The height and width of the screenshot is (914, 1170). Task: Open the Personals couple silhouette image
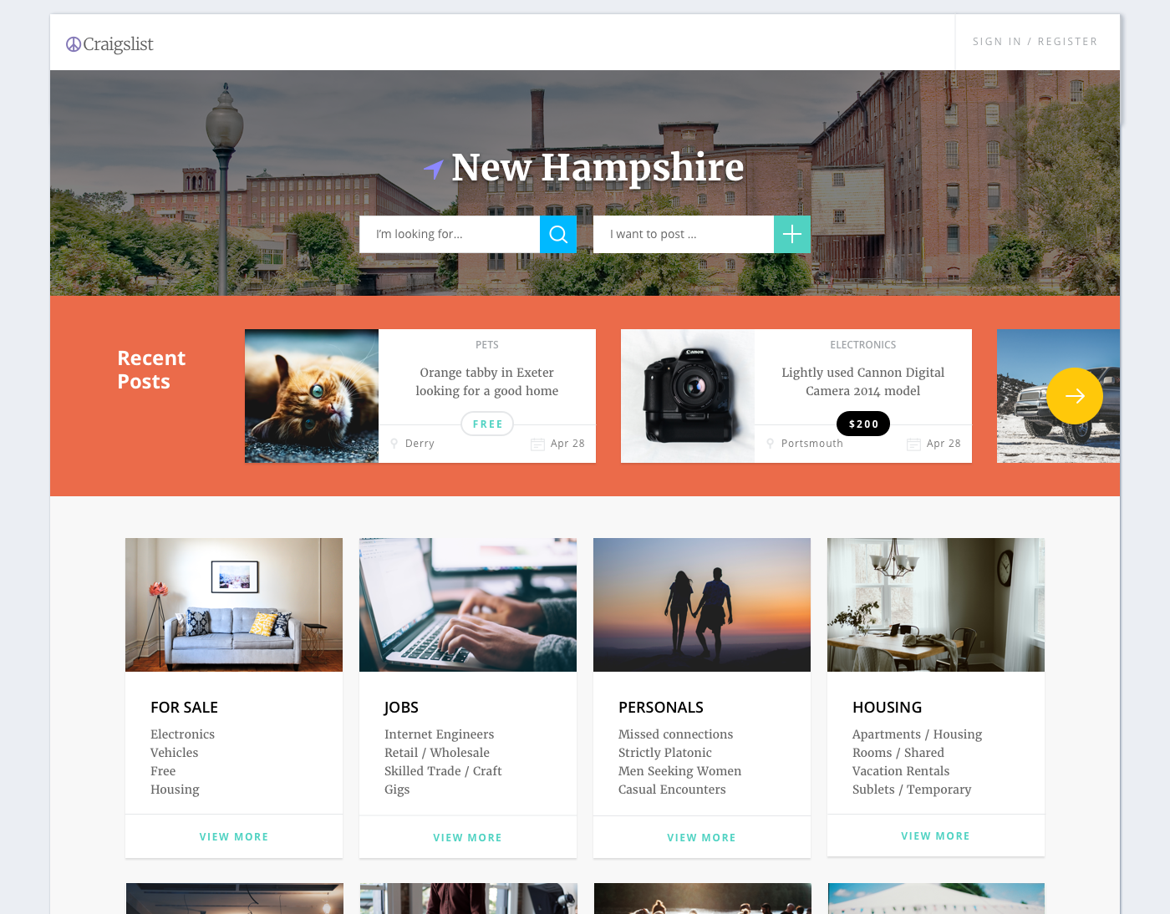(x=702, y=605)
